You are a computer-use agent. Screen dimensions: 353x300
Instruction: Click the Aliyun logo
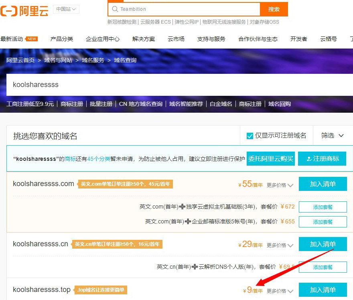24,10
